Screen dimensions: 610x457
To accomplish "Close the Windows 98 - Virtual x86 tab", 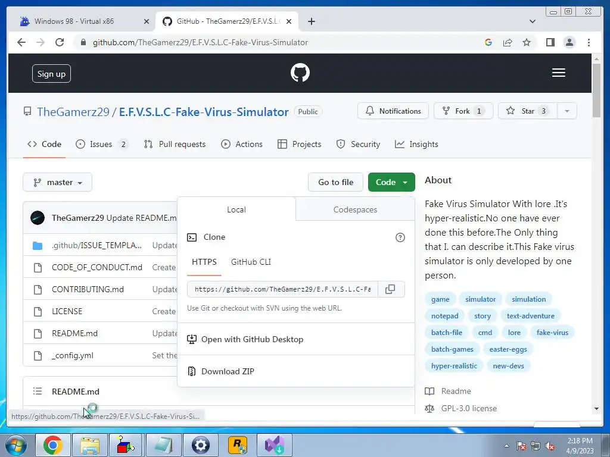I will tap(147, 21).
